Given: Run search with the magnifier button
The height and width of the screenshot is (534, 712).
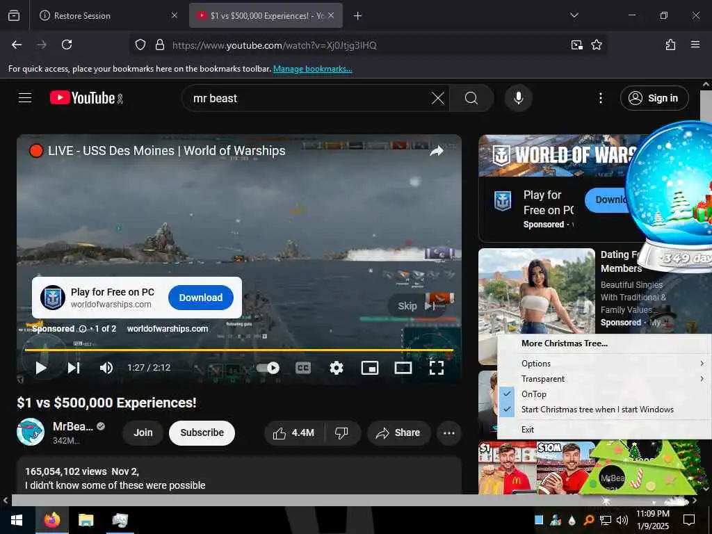Looking at the screenshot, I should [471, 98].
